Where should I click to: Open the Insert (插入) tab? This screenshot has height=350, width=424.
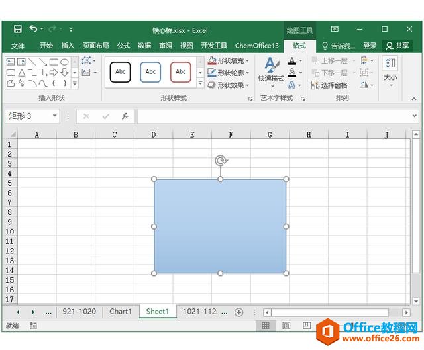pyautogui.click(x=68, y=46)
